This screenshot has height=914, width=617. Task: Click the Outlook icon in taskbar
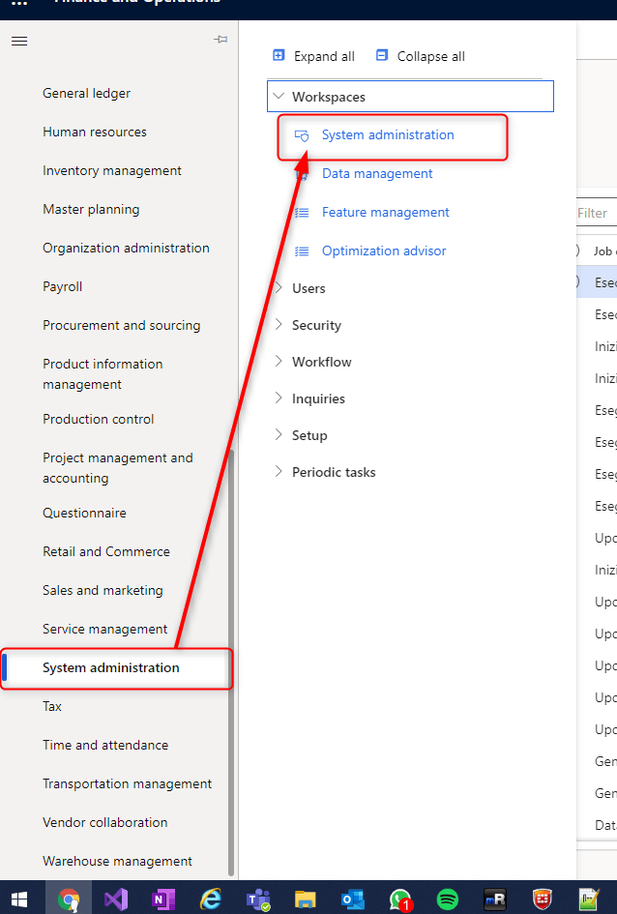353,899
